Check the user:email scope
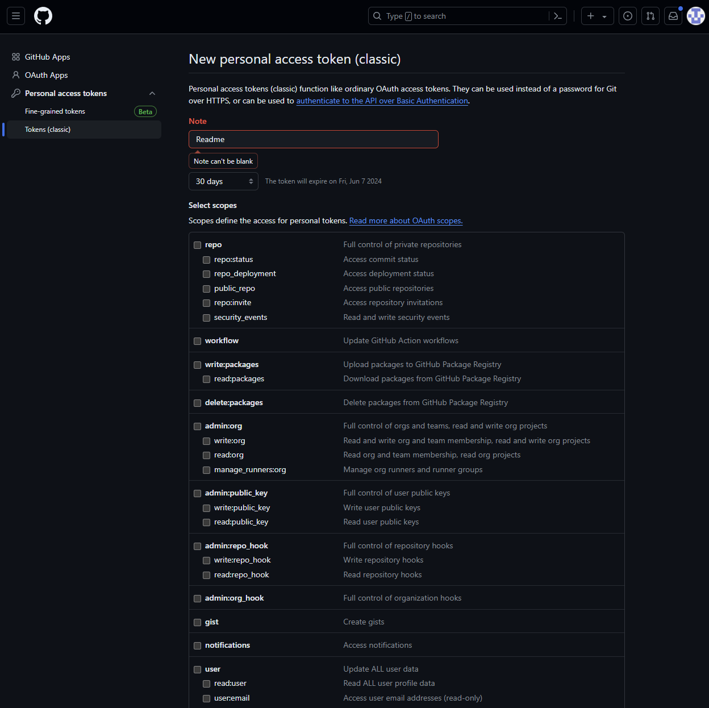 [207, 698]
